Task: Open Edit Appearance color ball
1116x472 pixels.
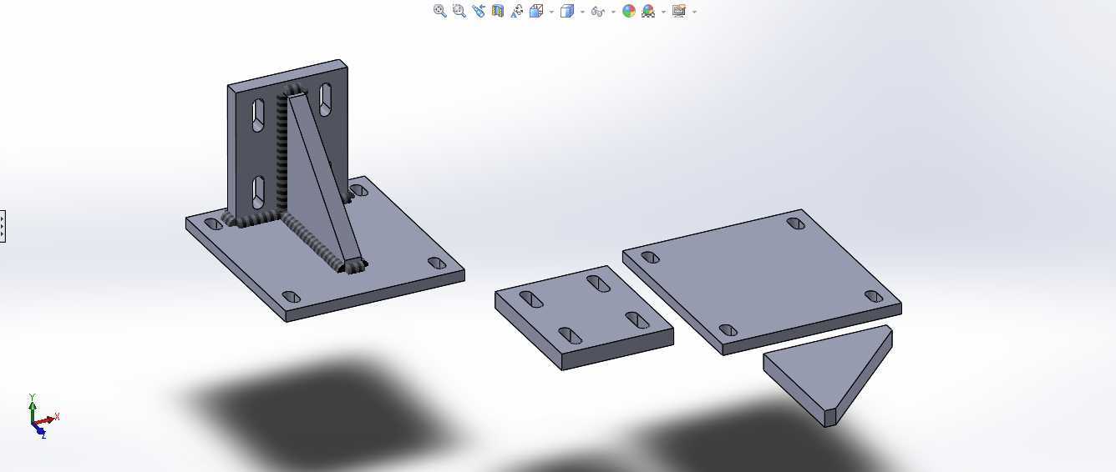Action: tap(629, 11)
